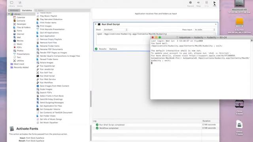Screen dimensions: 253x142
Task: Select Send Birthday Greetings action
Action: pyautogui.click(x=51, y=99)
